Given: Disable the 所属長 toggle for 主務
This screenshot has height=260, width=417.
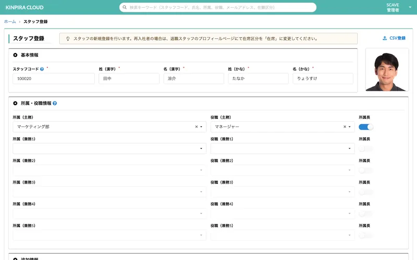Looking at the screenshot, I should (x=366, y=127).
